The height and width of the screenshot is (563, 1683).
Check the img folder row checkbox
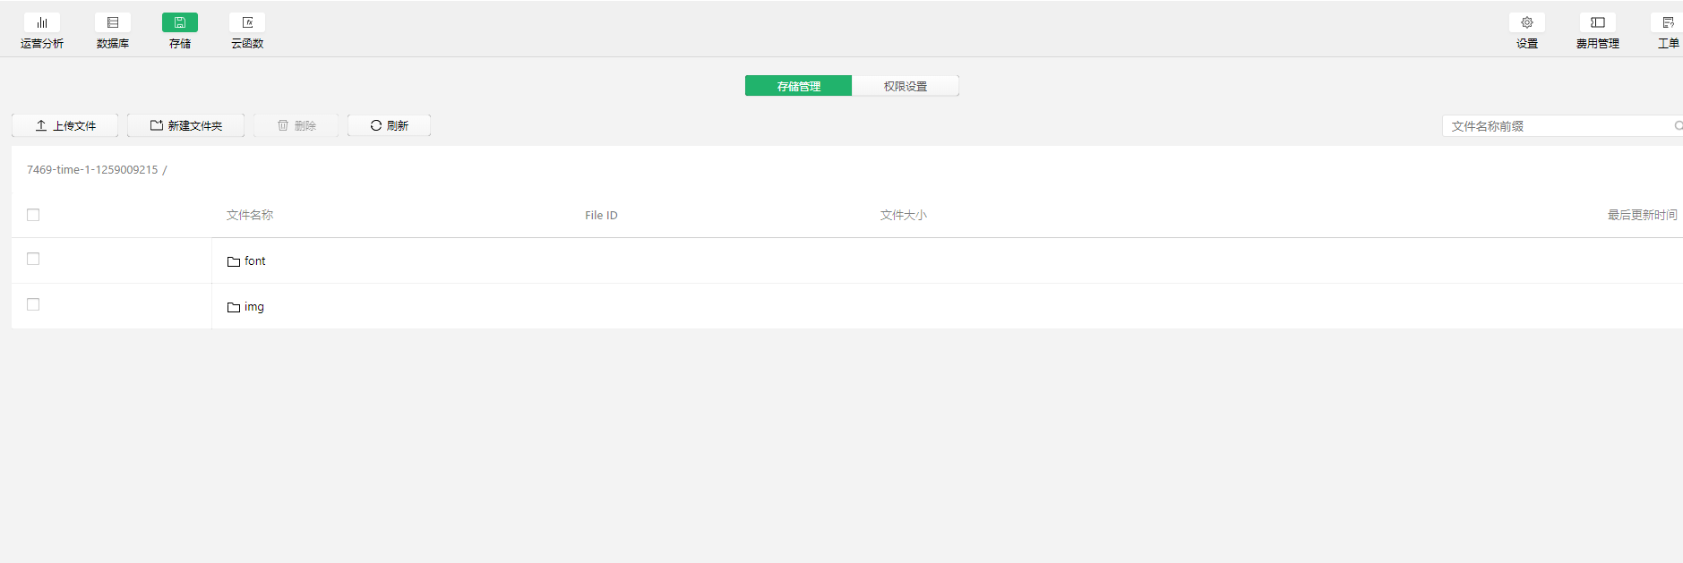(x=33, y=304)
